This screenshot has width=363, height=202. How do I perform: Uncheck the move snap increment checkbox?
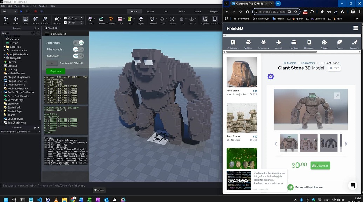[65, 18]
